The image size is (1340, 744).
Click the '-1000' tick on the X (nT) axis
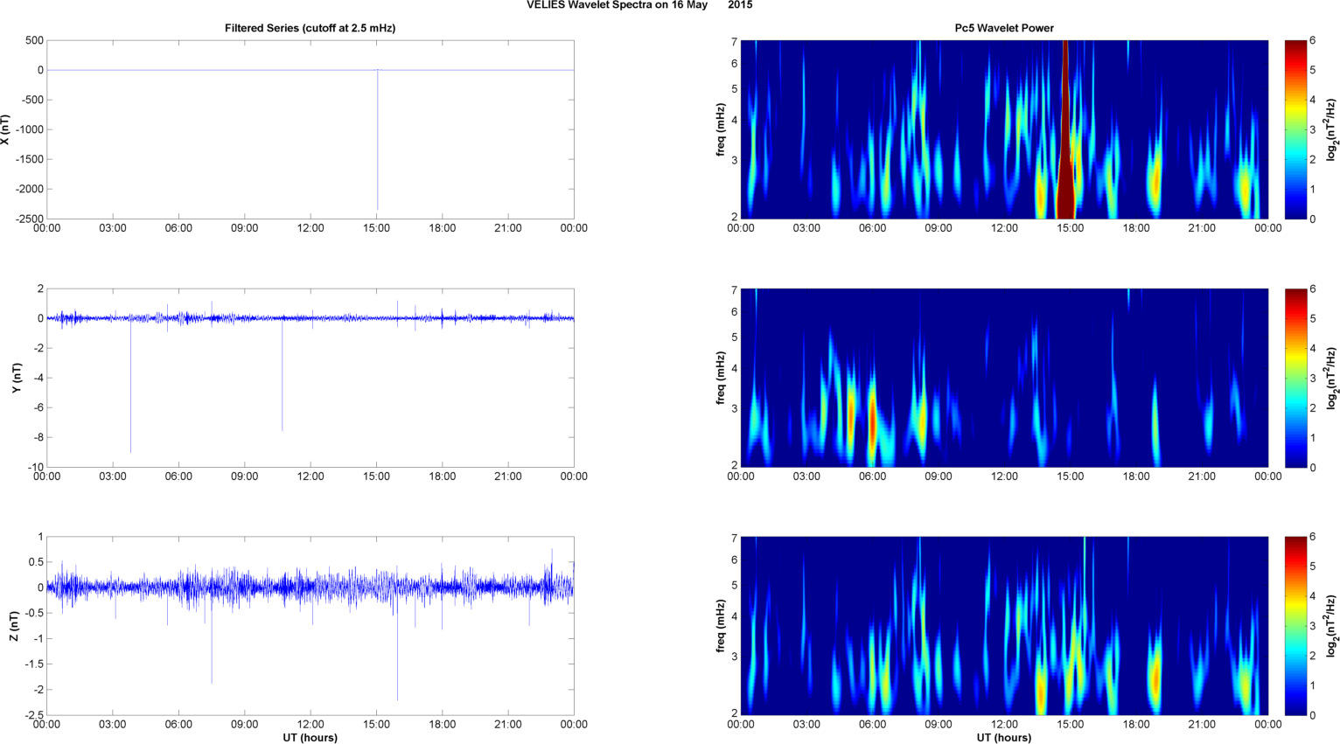29,129
